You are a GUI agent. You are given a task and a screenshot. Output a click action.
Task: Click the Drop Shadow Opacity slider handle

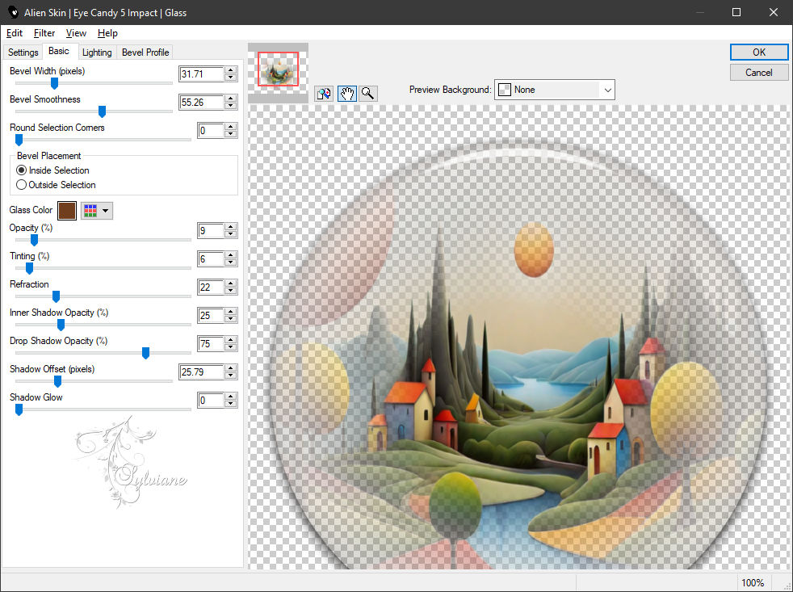145,353
